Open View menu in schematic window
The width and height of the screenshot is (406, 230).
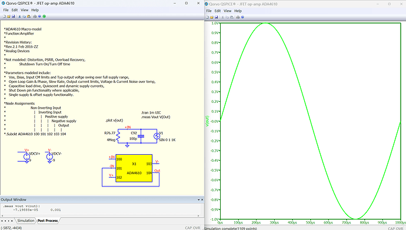(24, 10)
